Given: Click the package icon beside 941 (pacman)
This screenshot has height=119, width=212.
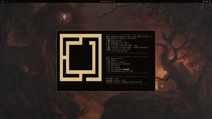Looking at the screenshot, I should point(109,67).
